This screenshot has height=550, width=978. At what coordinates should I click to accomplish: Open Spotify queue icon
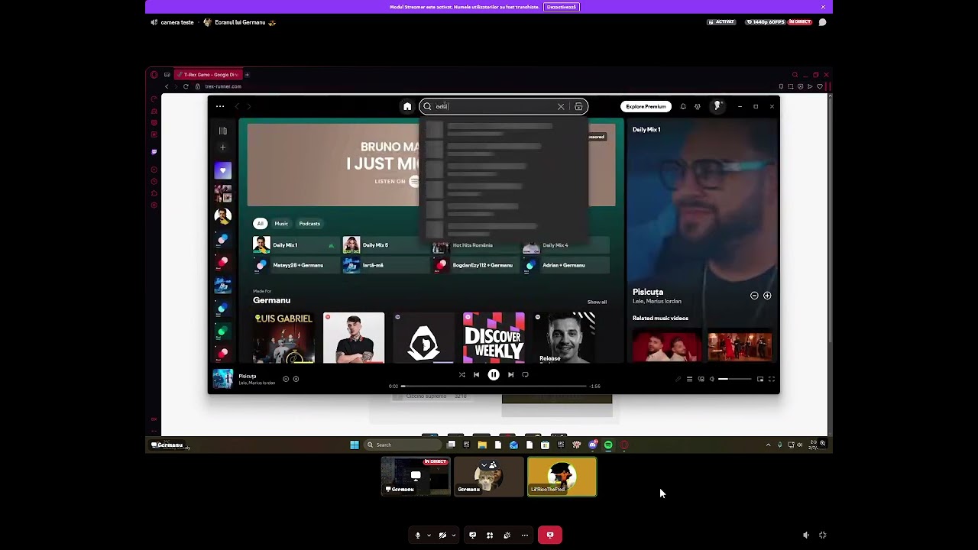[689, 379]
